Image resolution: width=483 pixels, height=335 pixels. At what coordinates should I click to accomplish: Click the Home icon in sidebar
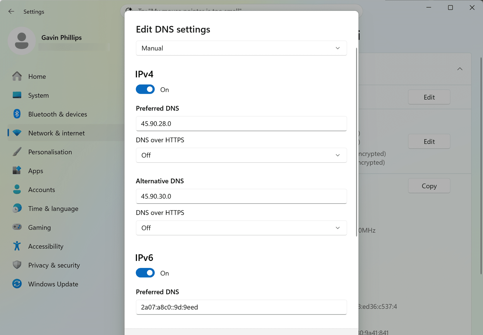(17, 76)
